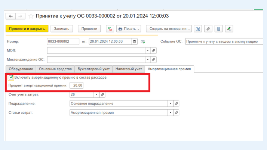Open МОЛ item with the open-form icon

click(x=154, y=50)
